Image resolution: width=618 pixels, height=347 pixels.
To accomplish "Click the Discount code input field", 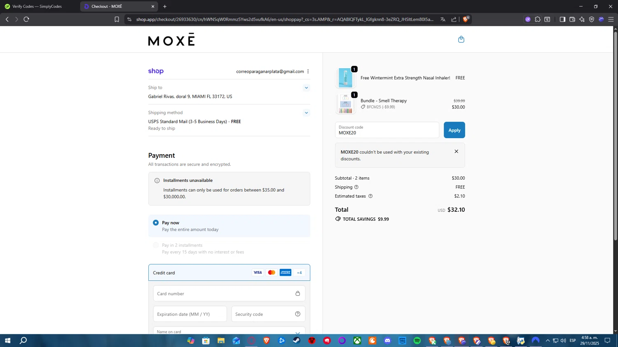I will [x=387, y=130].
